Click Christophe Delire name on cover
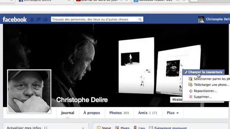 click(82, 100)
